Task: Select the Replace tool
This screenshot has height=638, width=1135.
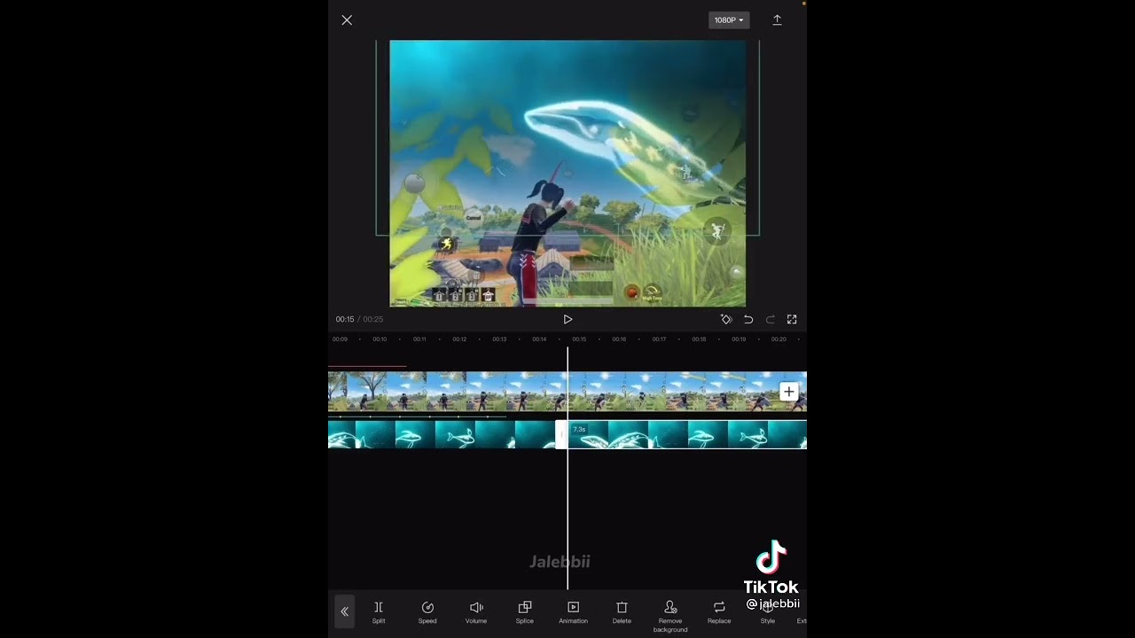Action: click(719, 612)
